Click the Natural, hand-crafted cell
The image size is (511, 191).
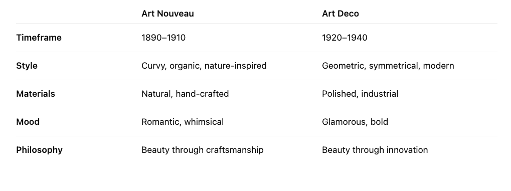pos(185,94)
